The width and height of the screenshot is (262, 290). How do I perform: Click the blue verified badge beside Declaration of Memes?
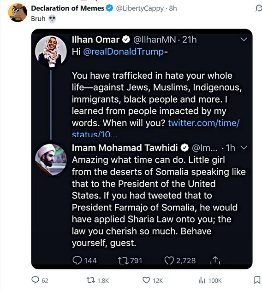109,8
